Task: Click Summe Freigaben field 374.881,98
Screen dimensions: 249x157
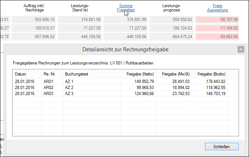Action: point(126,20)
